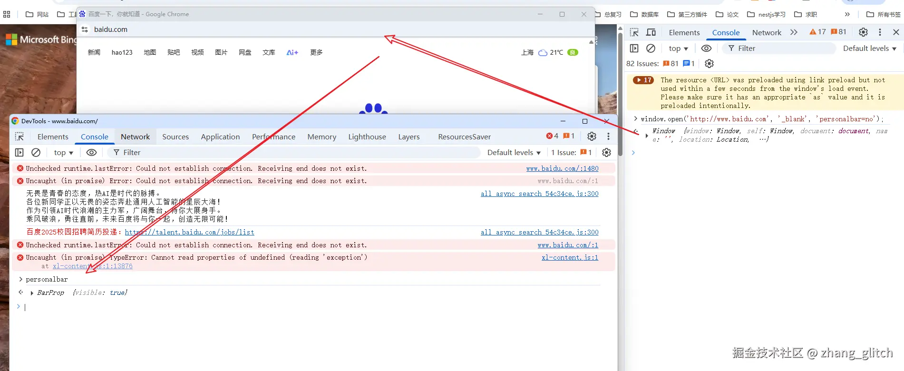Viewport: 904px width, 371px height.
Task: Open issues settings gear beside '82 Issues' label
Action: pos(709,63)
